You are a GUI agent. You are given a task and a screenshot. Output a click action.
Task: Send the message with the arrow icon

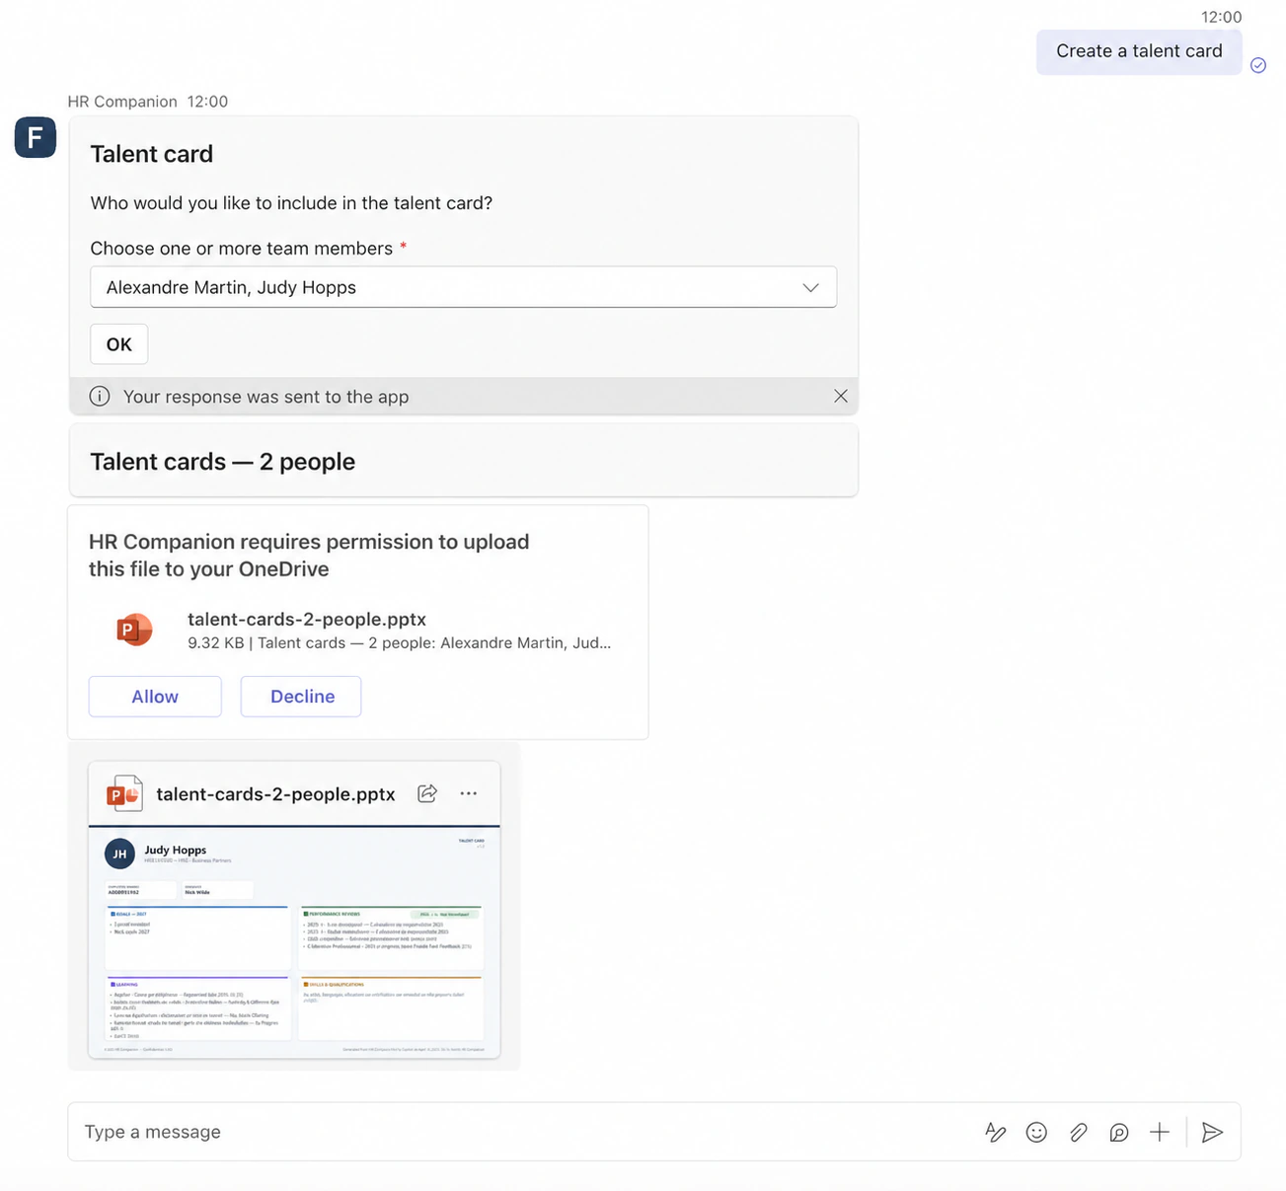point(1212,1132)
